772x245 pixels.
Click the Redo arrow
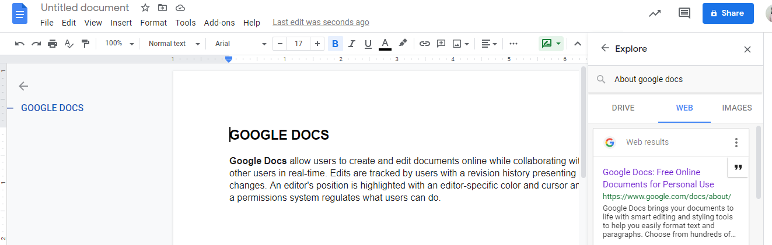tap(36, 44)
